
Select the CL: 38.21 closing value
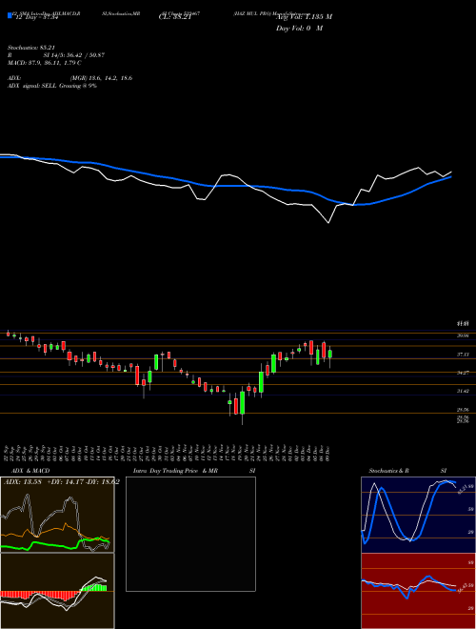[x=175, y=17]
